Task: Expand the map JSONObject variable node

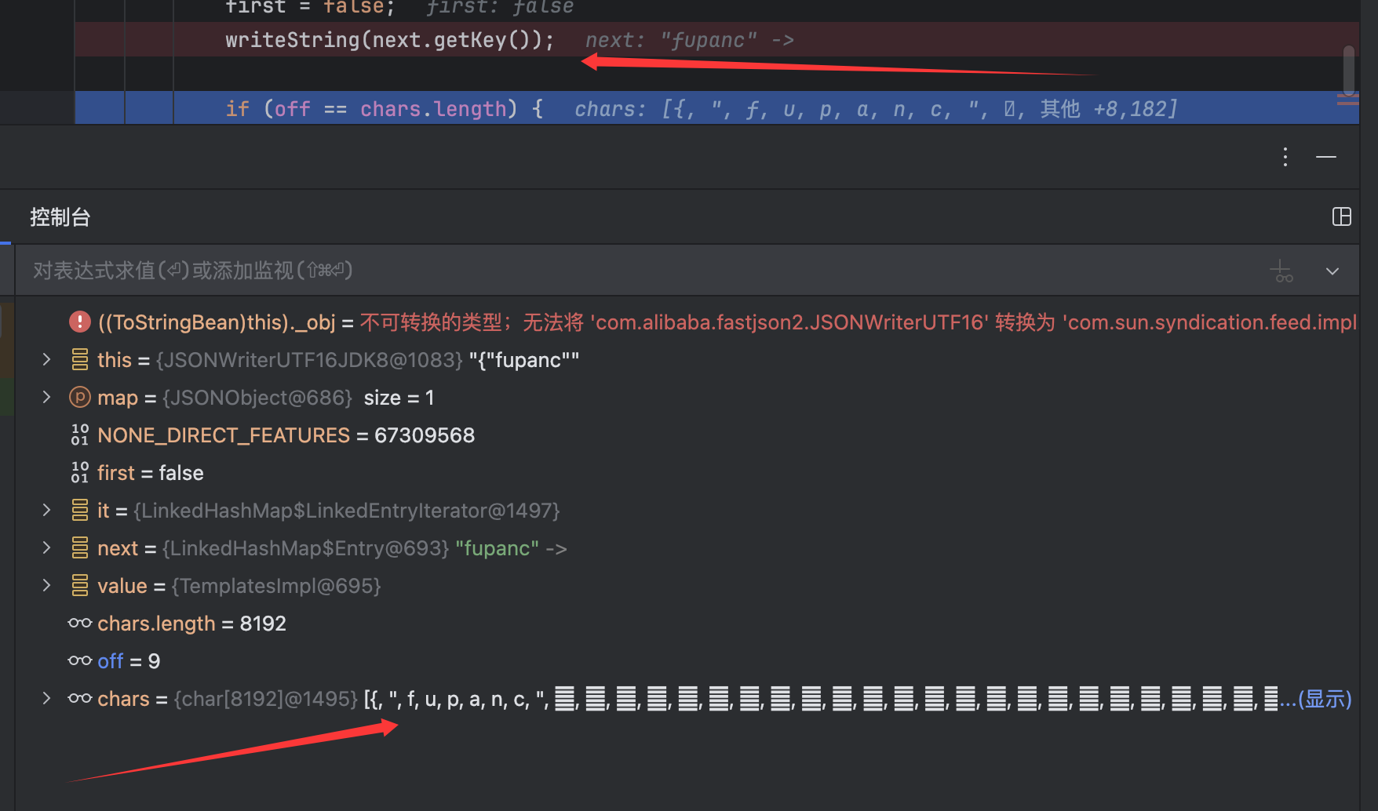Action: (x=46, y=398)
